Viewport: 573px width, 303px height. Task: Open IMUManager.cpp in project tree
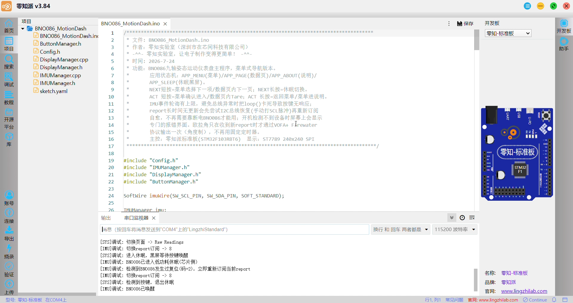tap(60, 75)
